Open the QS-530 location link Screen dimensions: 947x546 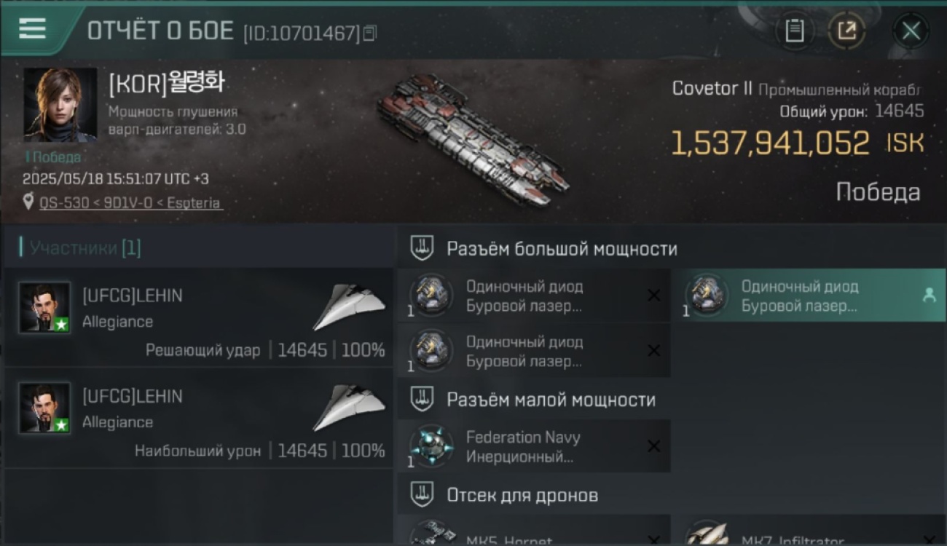(x=130, y=203)
